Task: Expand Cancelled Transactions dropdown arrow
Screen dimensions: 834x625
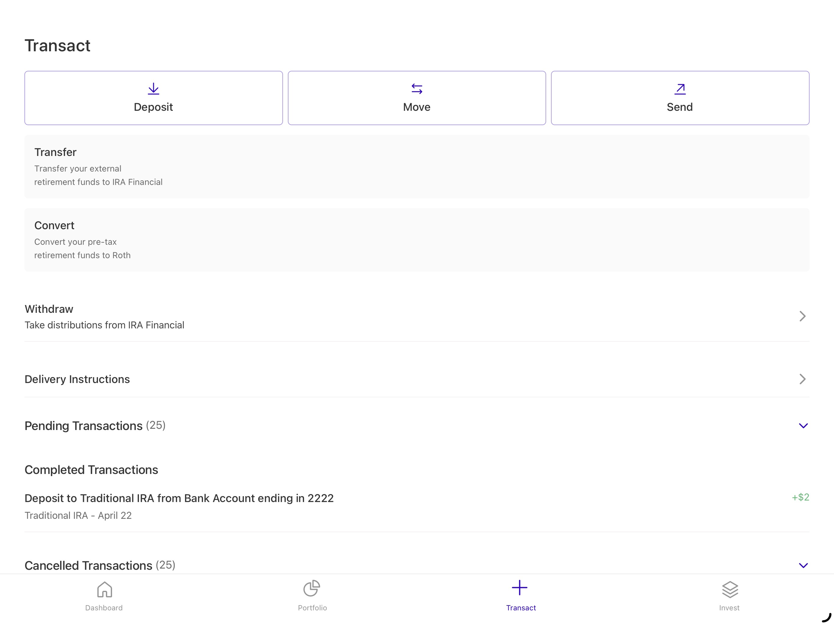Action: pyautogui.click(x=803, y=565)
